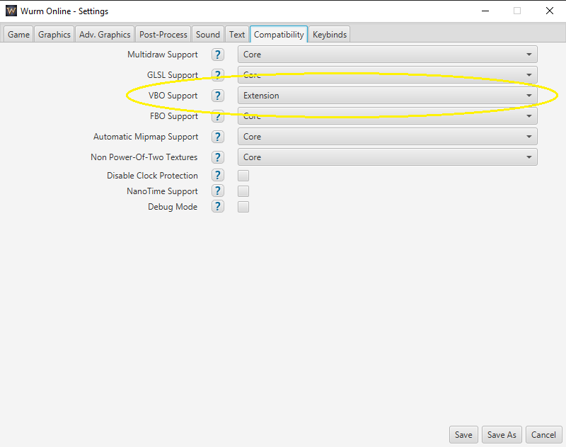The height and width of the screenshot is (447, 566).
Task: Enable the Debug Mode checkbox
Action: click(x=243, y=207)
